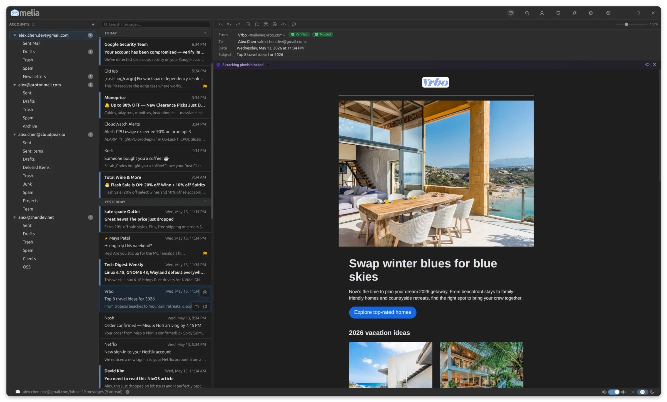The image size is (667, 402).
Task: Click the code brackets view-source icon
Action: click(283, 24)
